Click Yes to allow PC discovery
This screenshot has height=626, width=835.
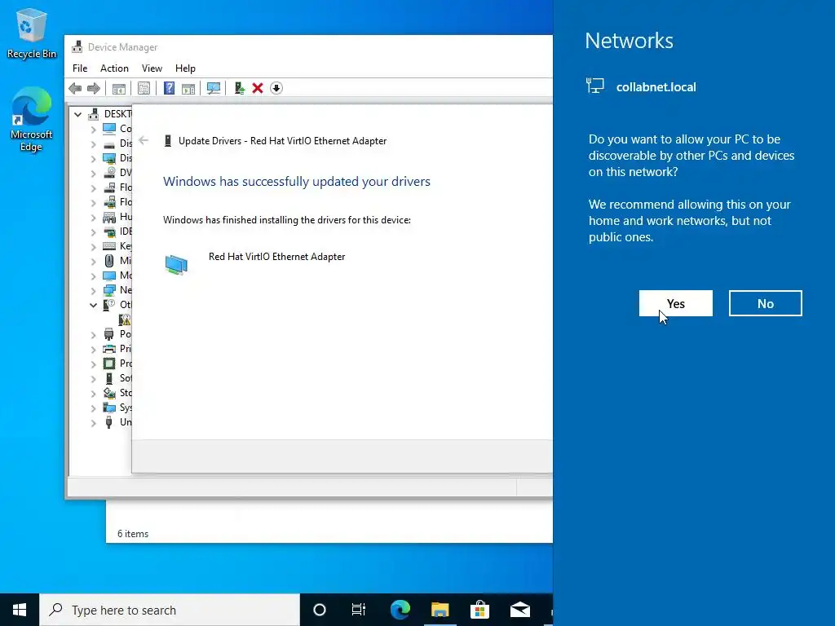676,303
